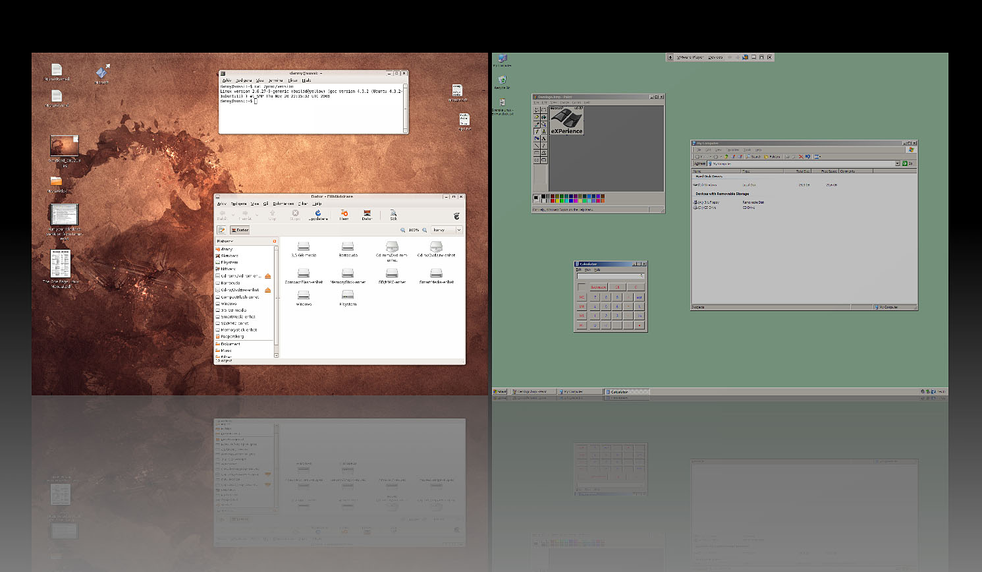Click the CE button in Calculator
Screen dimensions: 982x572
click(x=618, y=287)
